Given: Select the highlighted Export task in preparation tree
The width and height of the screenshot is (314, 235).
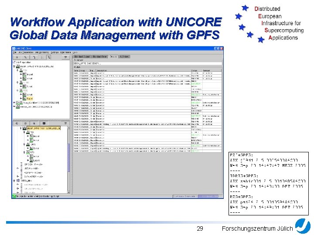Looking at the screenshot, I should [x=30, y=98].
